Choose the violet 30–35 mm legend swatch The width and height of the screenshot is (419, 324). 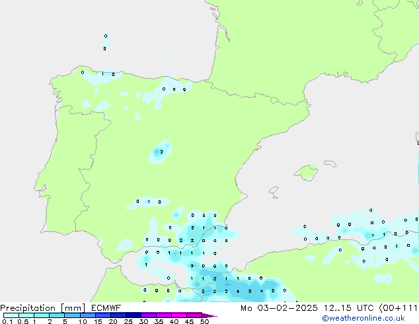coord(148,315)
